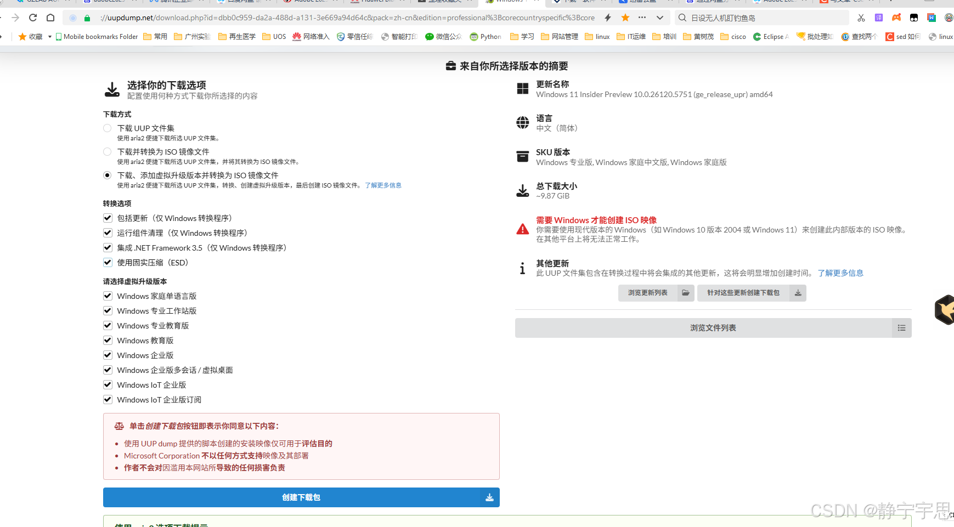The width and height of the screenshot is (954, 527).
Task: Click the browser forward arrow
Action: [15, 18]
